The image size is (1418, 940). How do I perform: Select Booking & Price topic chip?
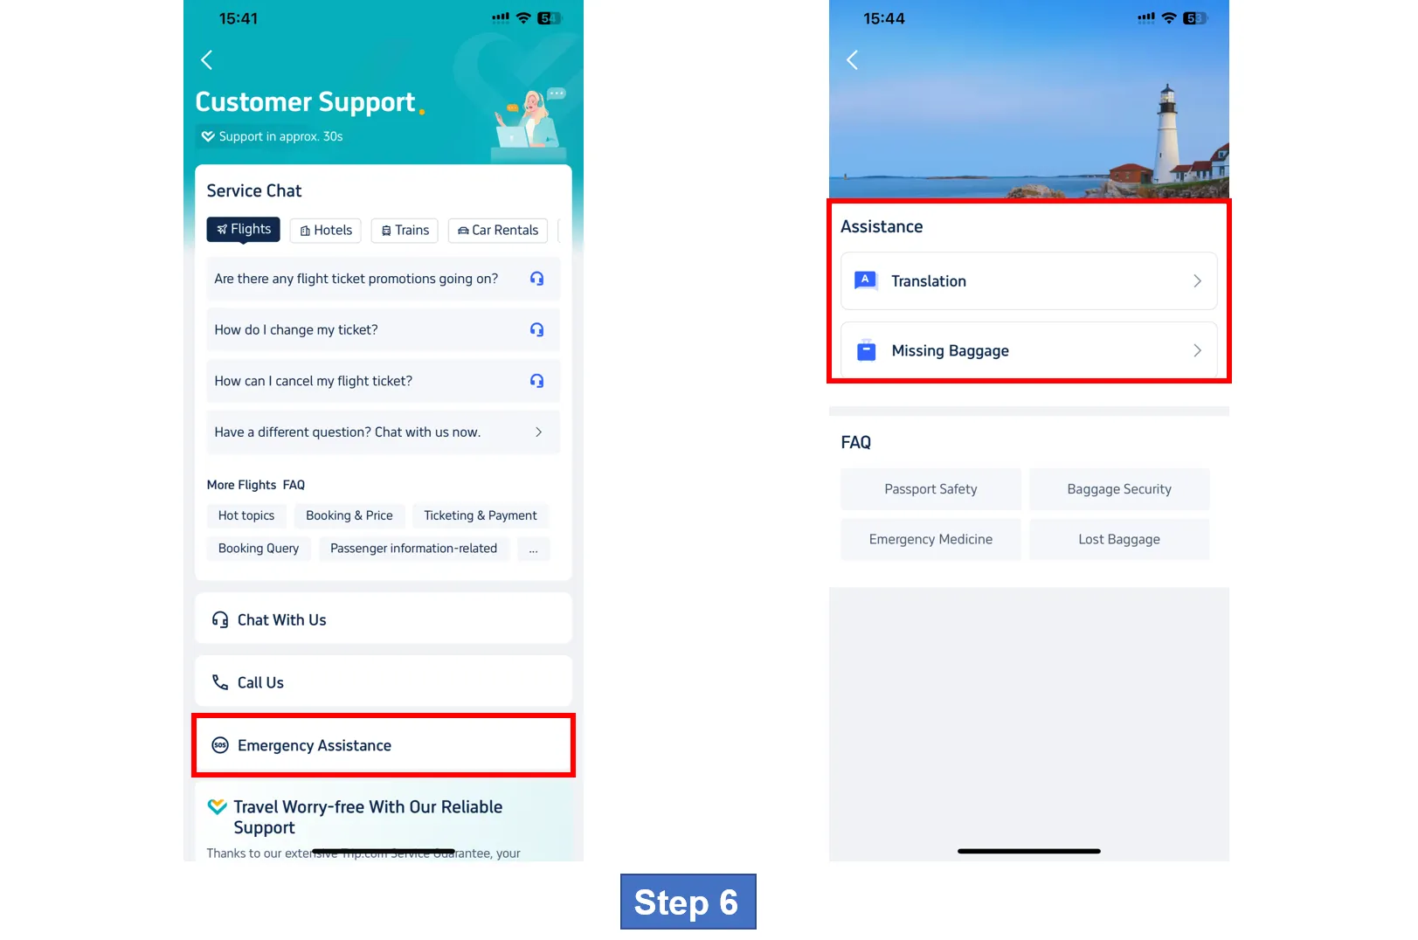[349, 515]
